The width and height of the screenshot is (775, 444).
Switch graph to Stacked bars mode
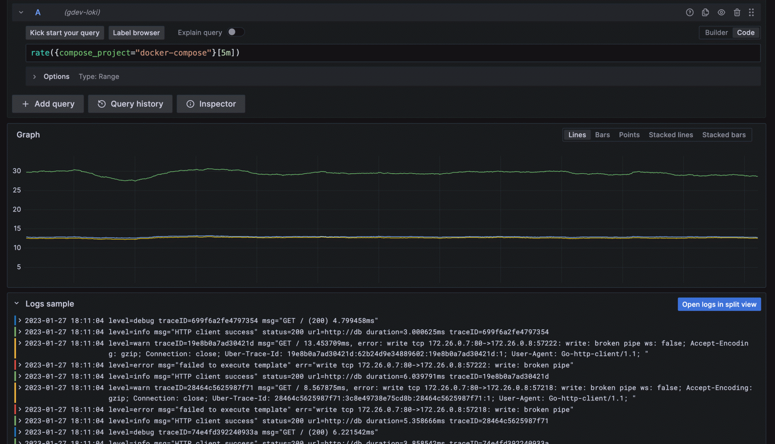[724, 134]
